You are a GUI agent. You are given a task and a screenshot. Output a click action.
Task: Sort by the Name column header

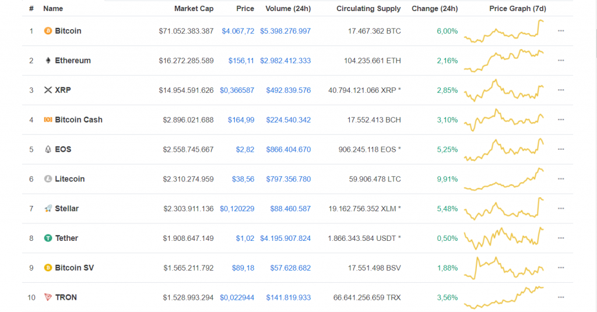(x=53, y=8)
